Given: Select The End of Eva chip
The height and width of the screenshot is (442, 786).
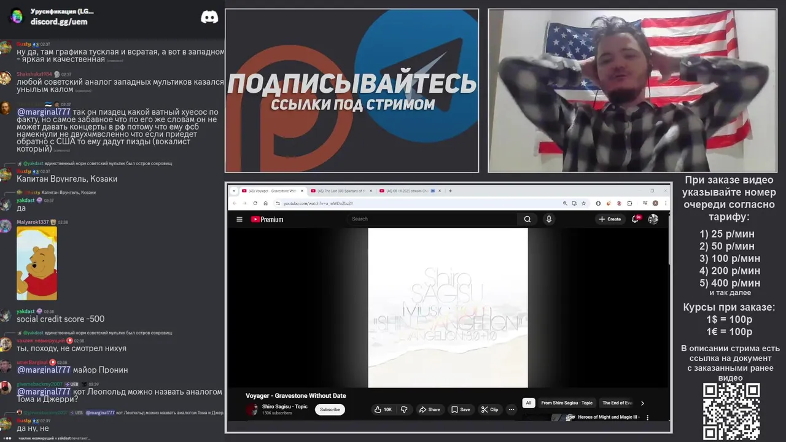Looking at the screenshot, I should [617, 403].
